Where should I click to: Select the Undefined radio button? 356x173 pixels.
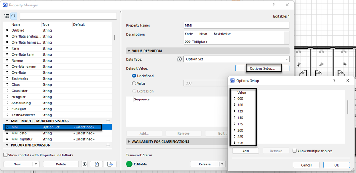click(x=134, y=76)
